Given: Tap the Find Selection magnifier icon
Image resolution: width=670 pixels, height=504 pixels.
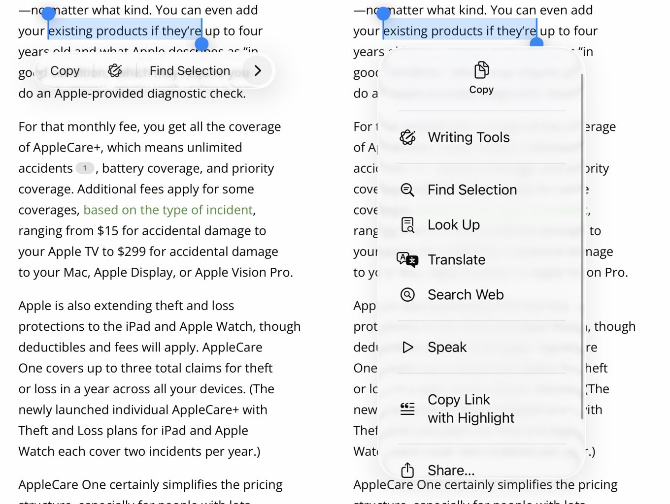Looking at the screenshot, I should [407, 190].
